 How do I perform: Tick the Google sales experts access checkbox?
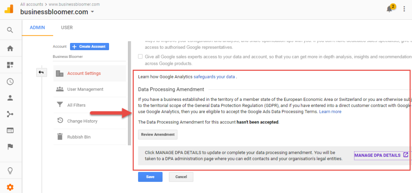[x=140, y=56]
